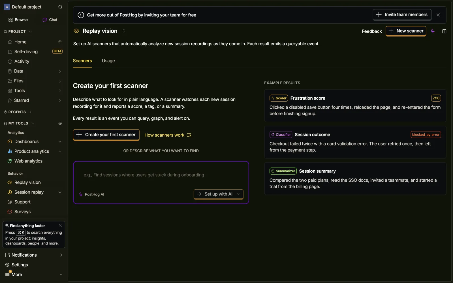453x283 pixels.
Task: Open Web analytics
Action: (28, 161)
